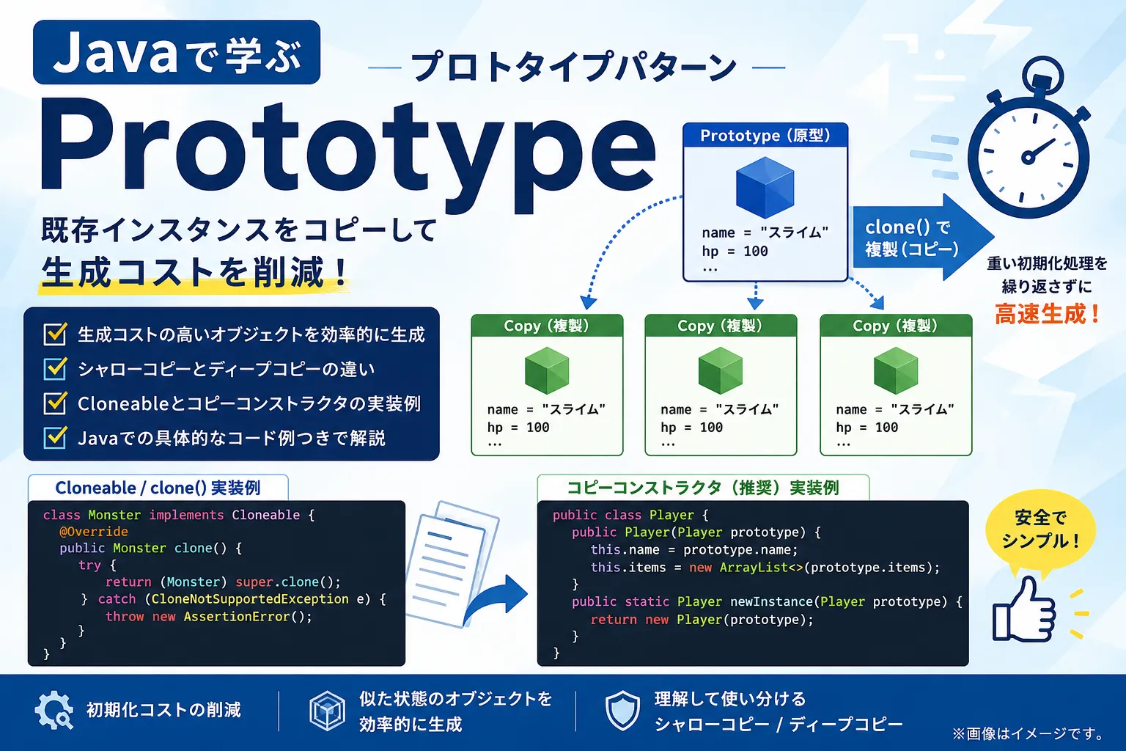Click 'public Monster clone() {' line

[151, 549]
